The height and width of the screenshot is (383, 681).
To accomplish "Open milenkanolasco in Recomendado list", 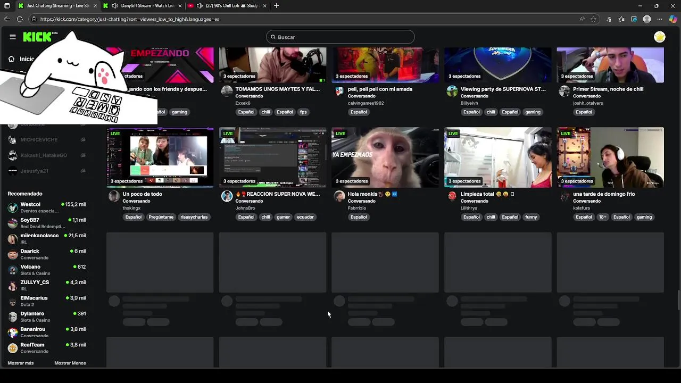I will pyautogui.click(x=47, y=239).
